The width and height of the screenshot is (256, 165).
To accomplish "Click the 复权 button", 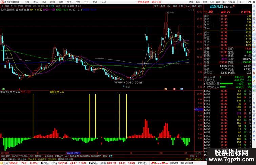I will coord(156,6).
